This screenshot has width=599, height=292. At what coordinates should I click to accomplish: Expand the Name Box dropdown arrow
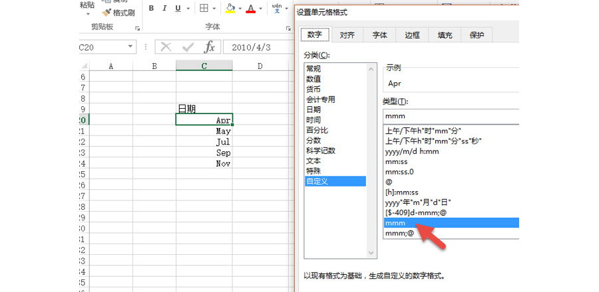point(130,46)
